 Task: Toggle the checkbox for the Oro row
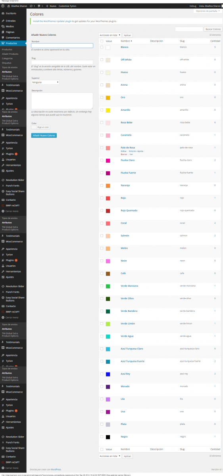tap(102, 98)
